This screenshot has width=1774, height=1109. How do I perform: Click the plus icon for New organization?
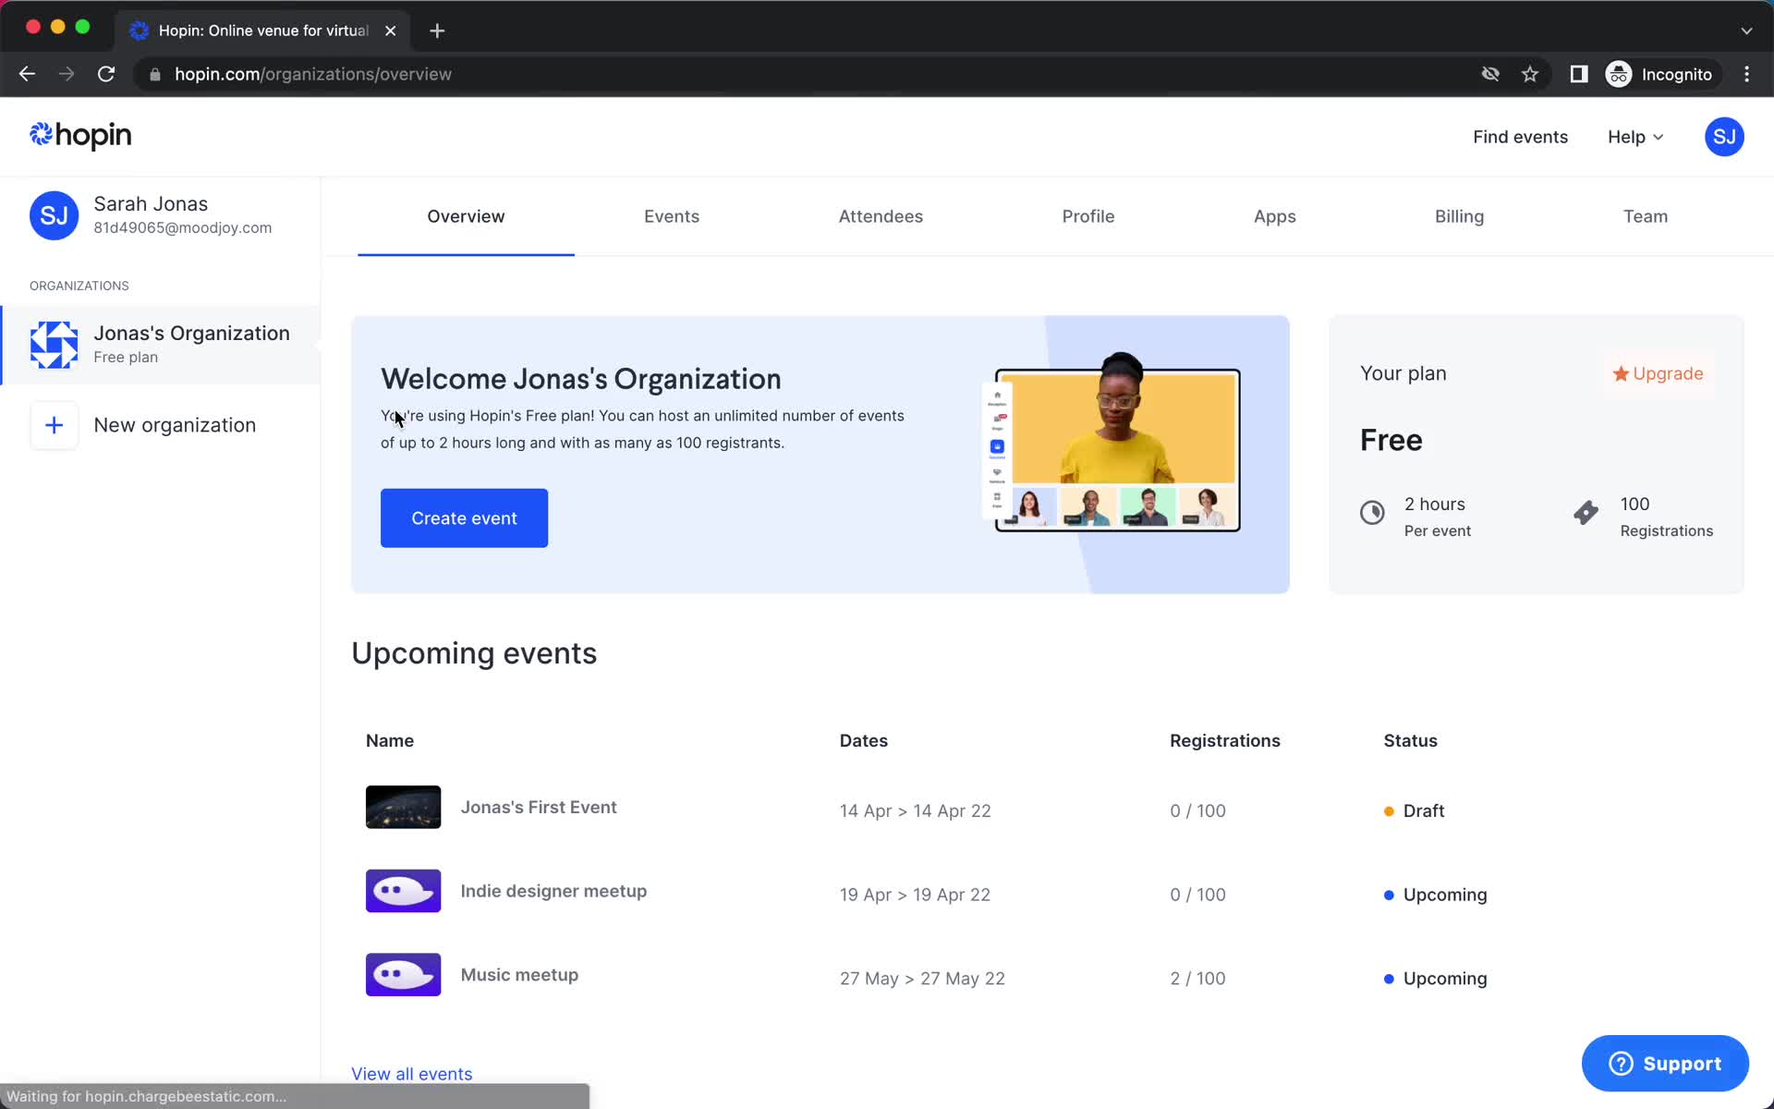(x=54, y=425)
